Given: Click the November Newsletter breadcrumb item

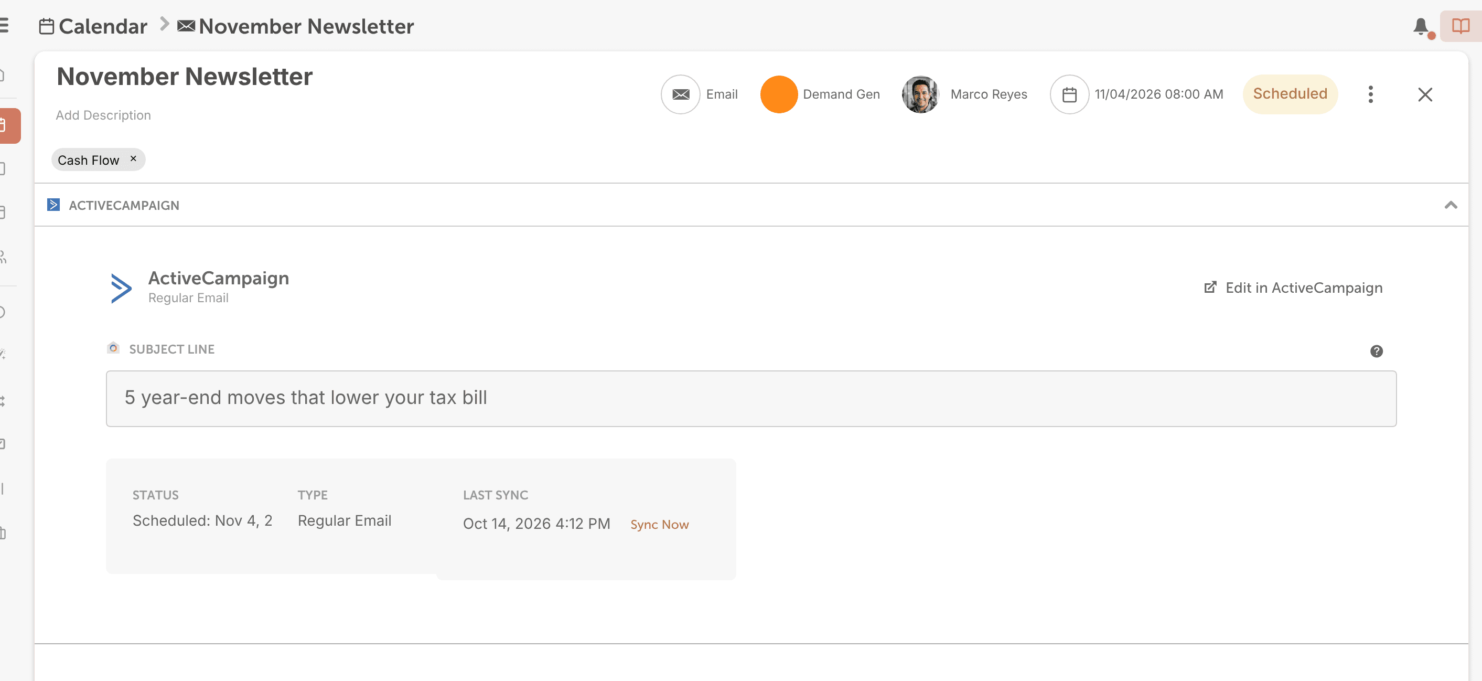Looking at the screenshot, I should click(295, 26).
